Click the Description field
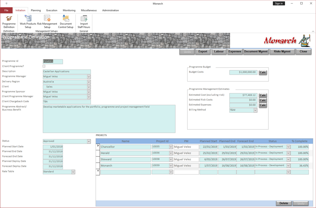This screenshot has width=316, height=208. (67, 72)
